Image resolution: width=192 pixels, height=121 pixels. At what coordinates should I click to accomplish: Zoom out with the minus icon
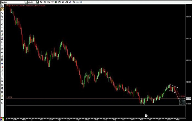tap(77, 2)
